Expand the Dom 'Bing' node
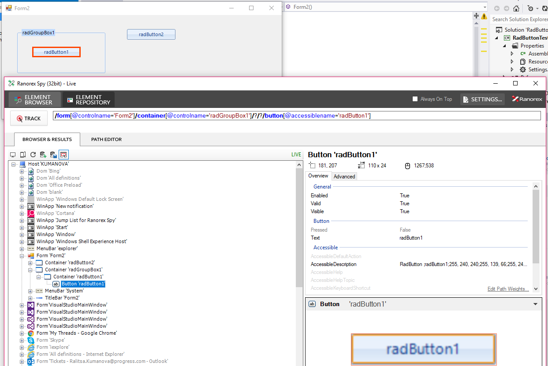 tap(22, 171)
